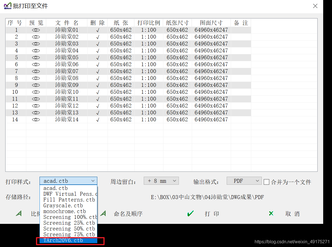Preview file 沛勋堂12 via eye icon

[36, 106]
